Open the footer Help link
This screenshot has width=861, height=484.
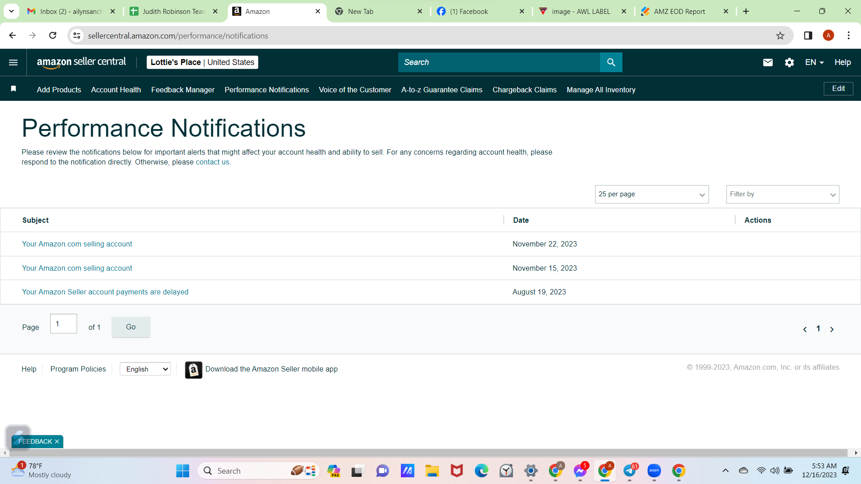[x=29, y=369]
